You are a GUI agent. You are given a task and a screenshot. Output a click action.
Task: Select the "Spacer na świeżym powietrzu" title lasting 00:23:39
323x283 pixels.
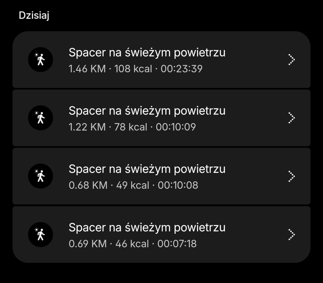tap(147, 53)
